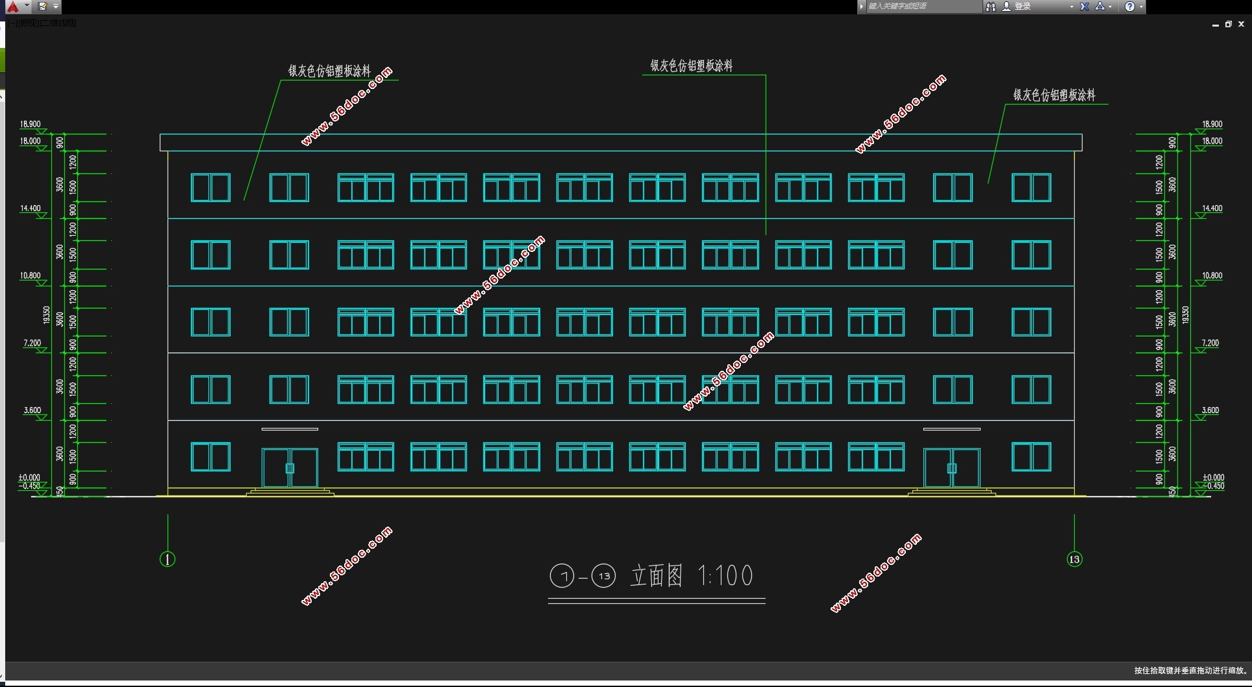This screenshot has width=1252, height=687.
Task: Restore down the drawing window
Action: tap(1228, 24)
